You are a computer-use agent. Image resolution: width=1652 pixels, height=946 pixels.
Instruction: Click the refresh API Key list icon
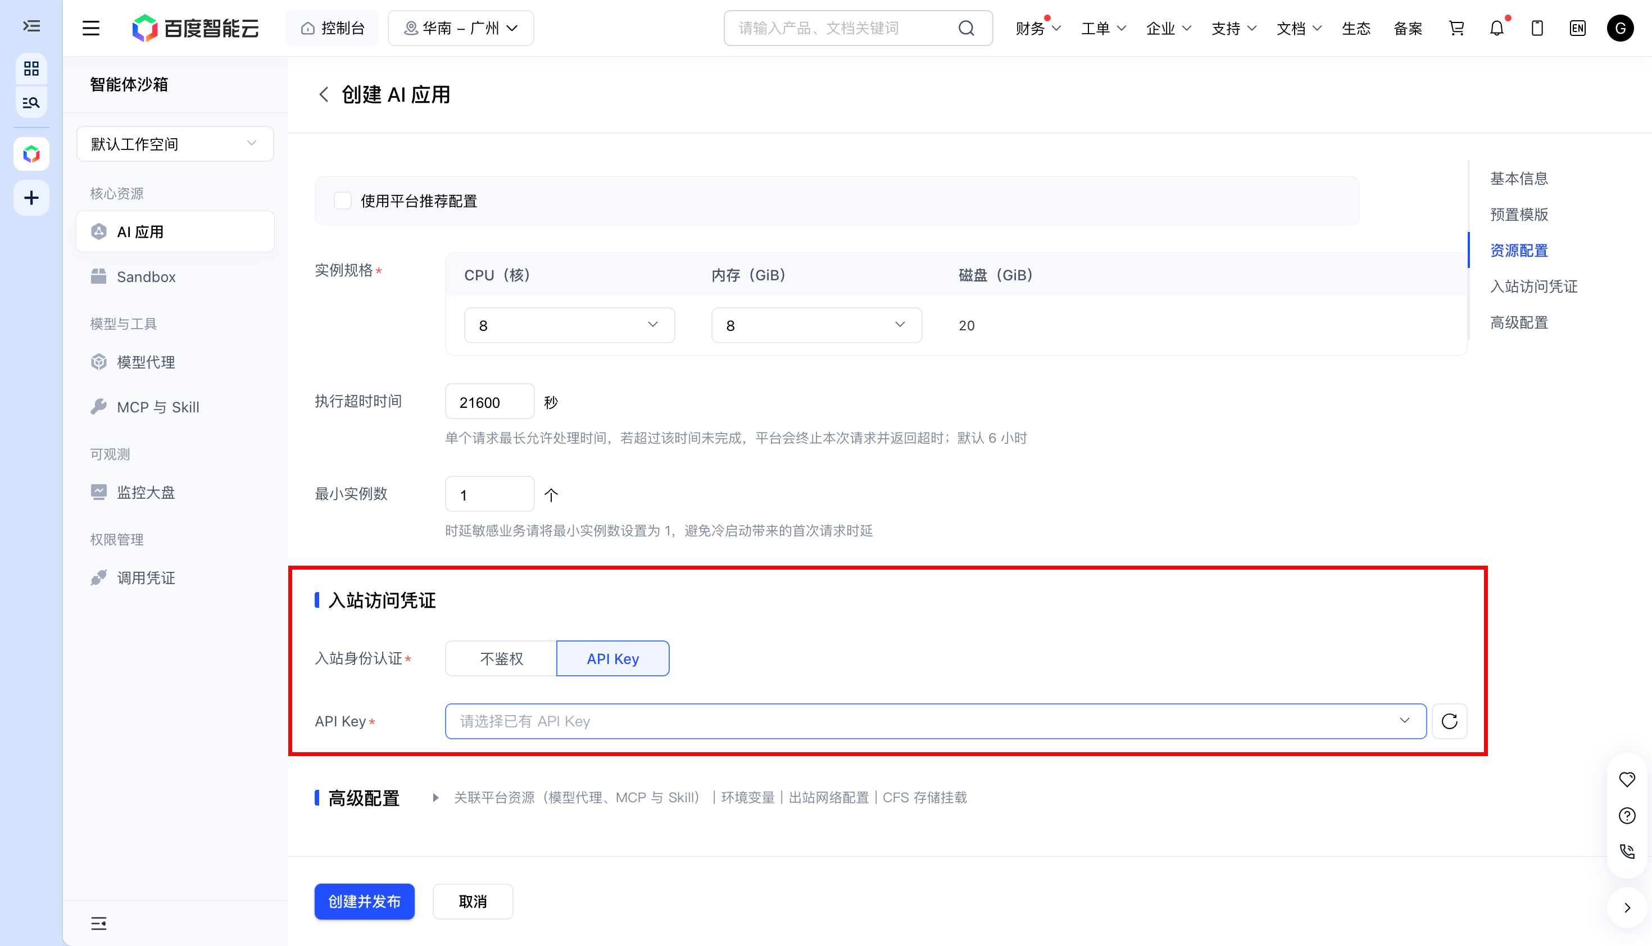click(x=1449, y=721)
